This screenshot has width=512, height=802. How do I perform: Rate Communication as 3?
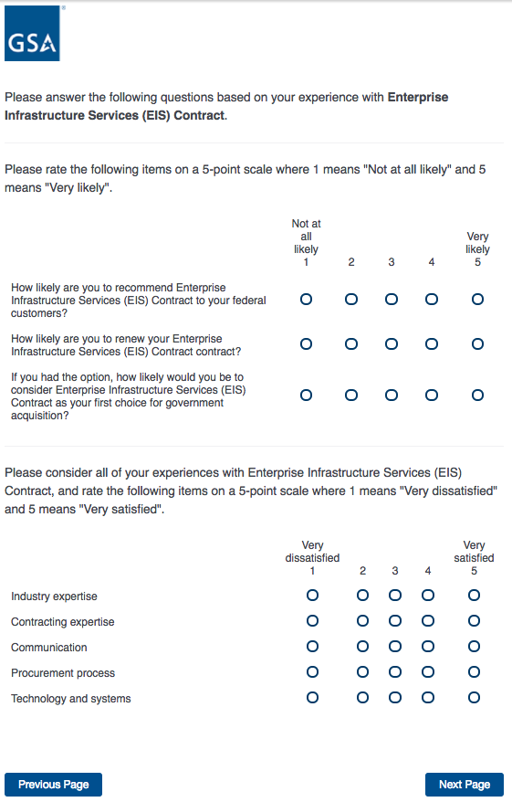395,647
